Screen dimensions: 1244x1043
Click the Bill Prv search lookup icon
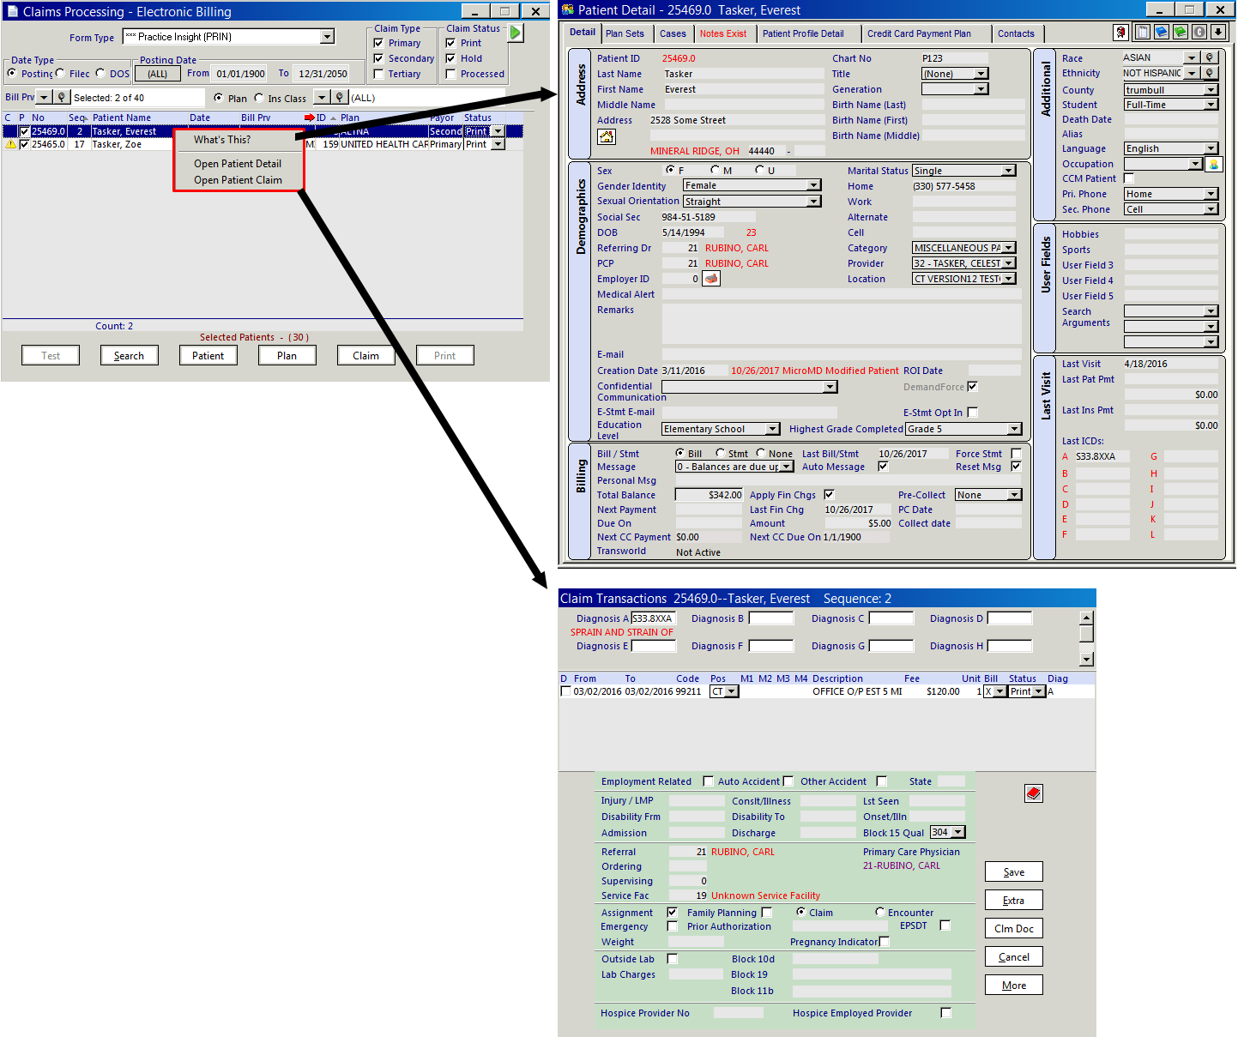61,98
